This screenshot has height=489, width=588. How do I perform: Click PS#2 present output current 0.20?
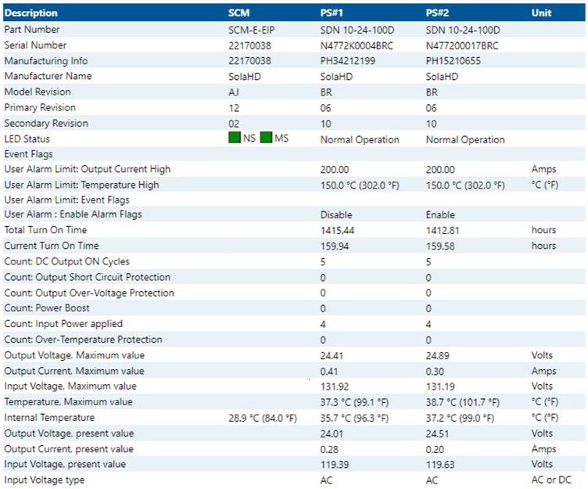[x=435, y=450]
